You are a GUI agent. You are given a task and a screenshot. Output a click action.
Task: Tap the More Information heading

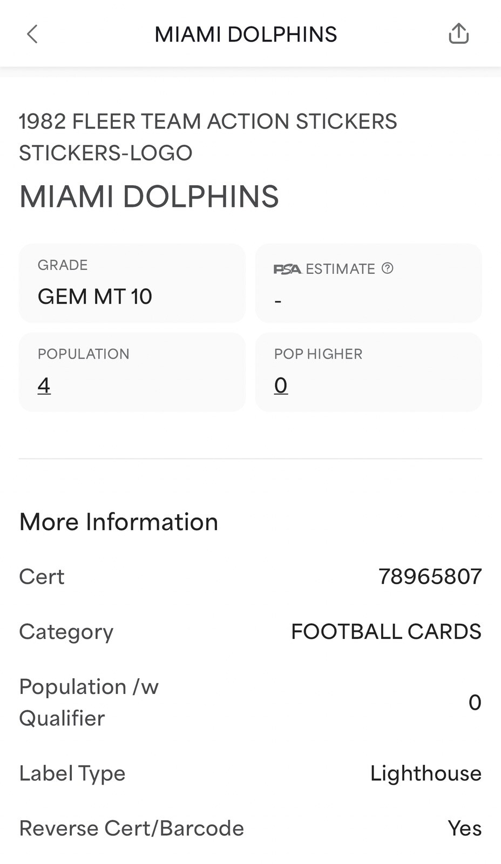(119, 522)
